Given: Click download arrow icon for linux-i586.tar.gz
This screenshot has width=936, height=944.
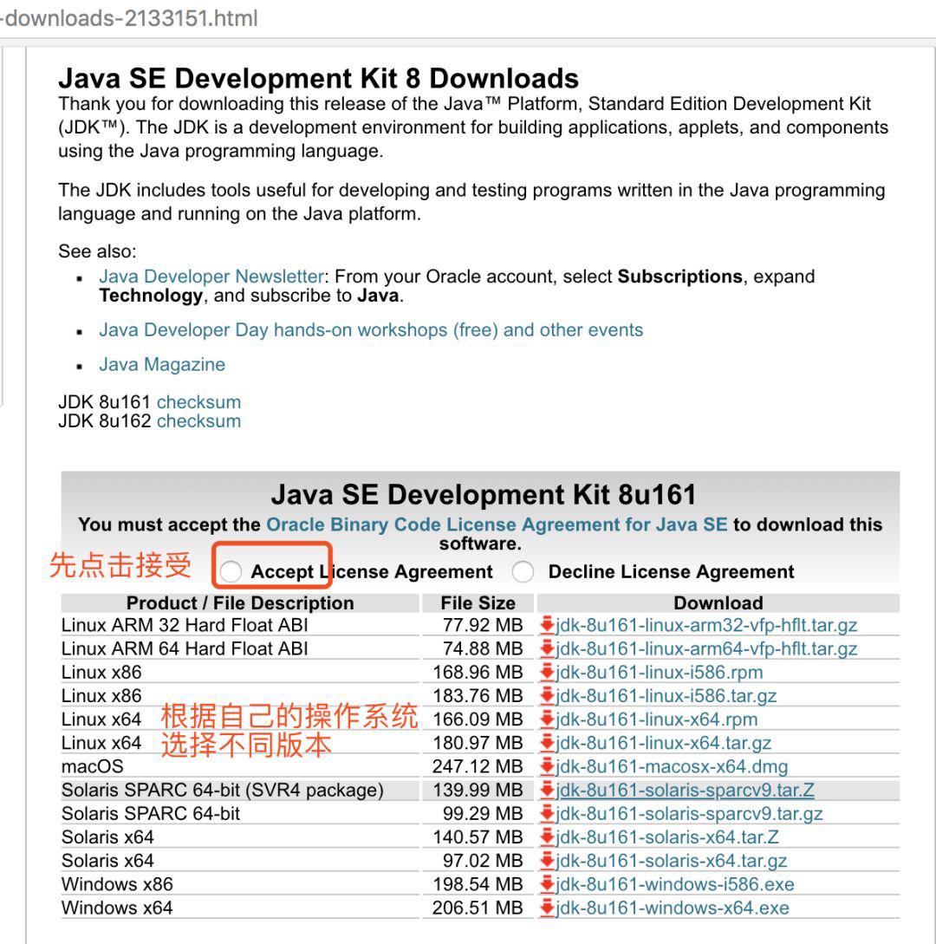Looking at the screenshot, I should click(x=547, y=695).
